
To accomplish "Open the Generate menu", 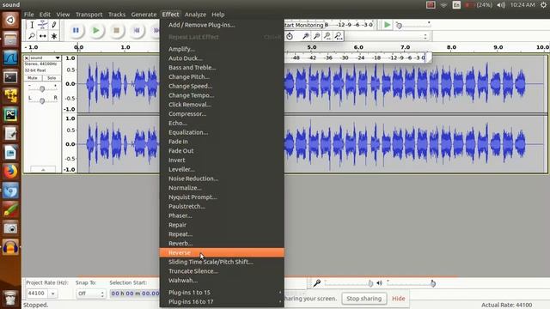I will coord(144,15).
